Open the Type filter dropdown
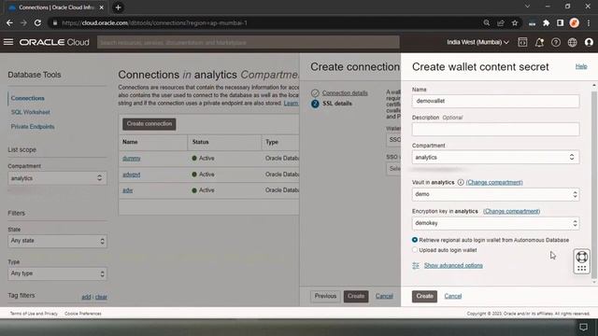This screenshot has width=598, height=336. coord(57,273)
